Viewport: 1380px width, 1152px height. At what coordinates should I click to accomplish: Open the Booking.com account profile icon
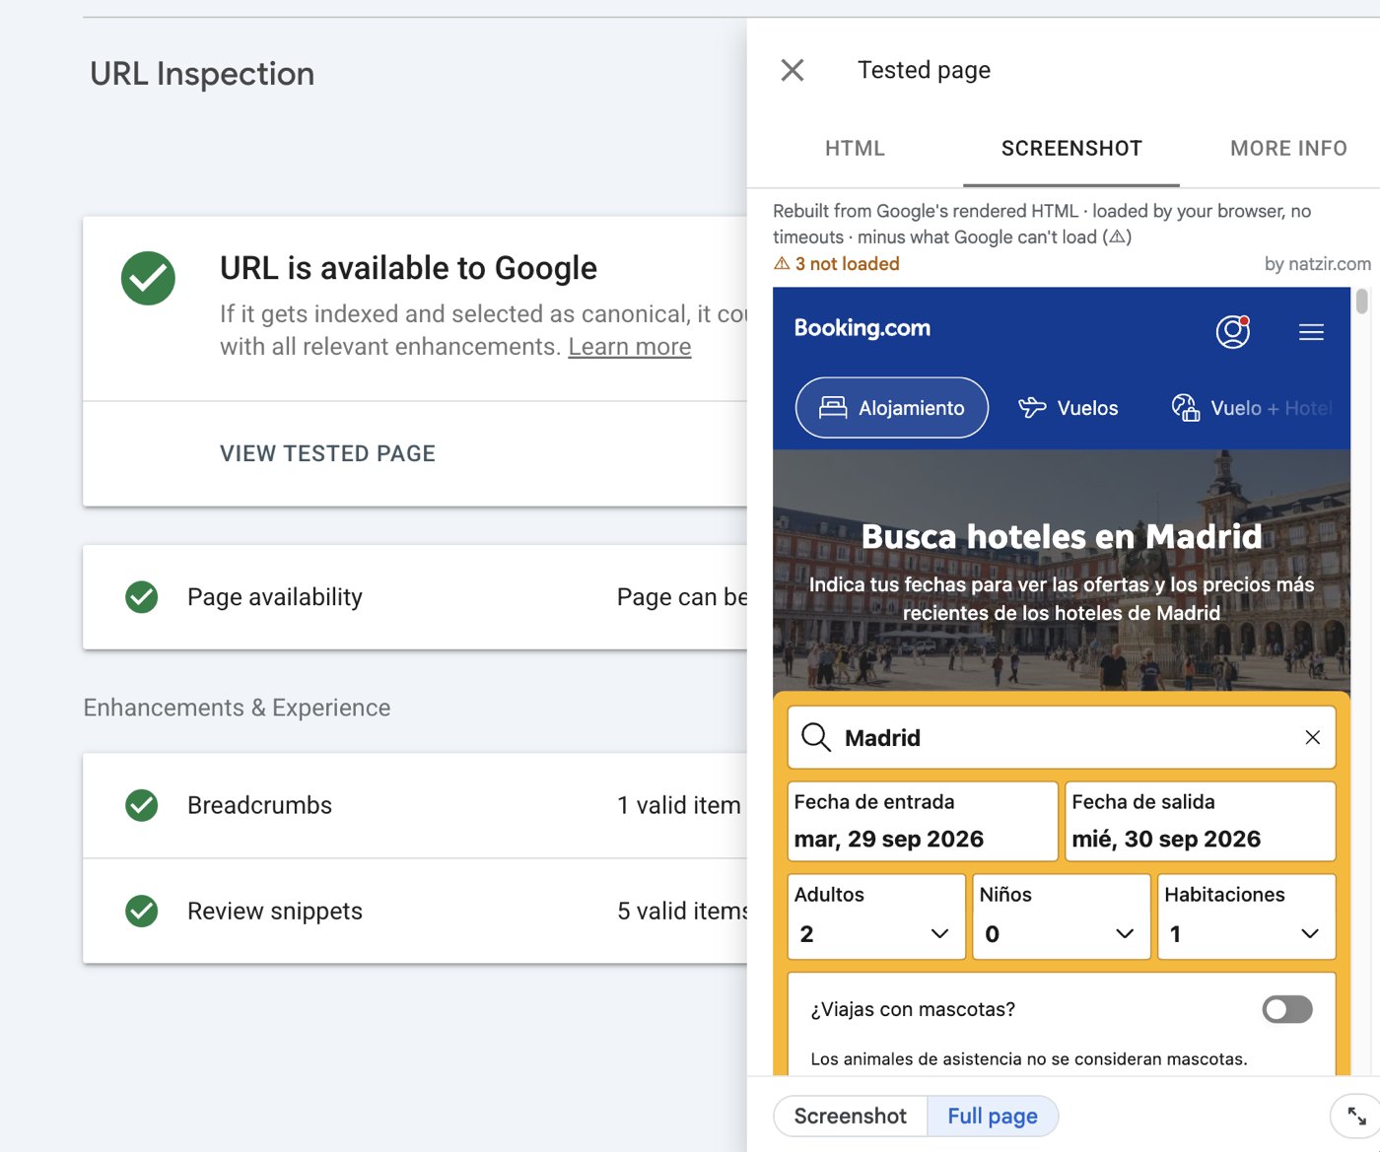1232,332
